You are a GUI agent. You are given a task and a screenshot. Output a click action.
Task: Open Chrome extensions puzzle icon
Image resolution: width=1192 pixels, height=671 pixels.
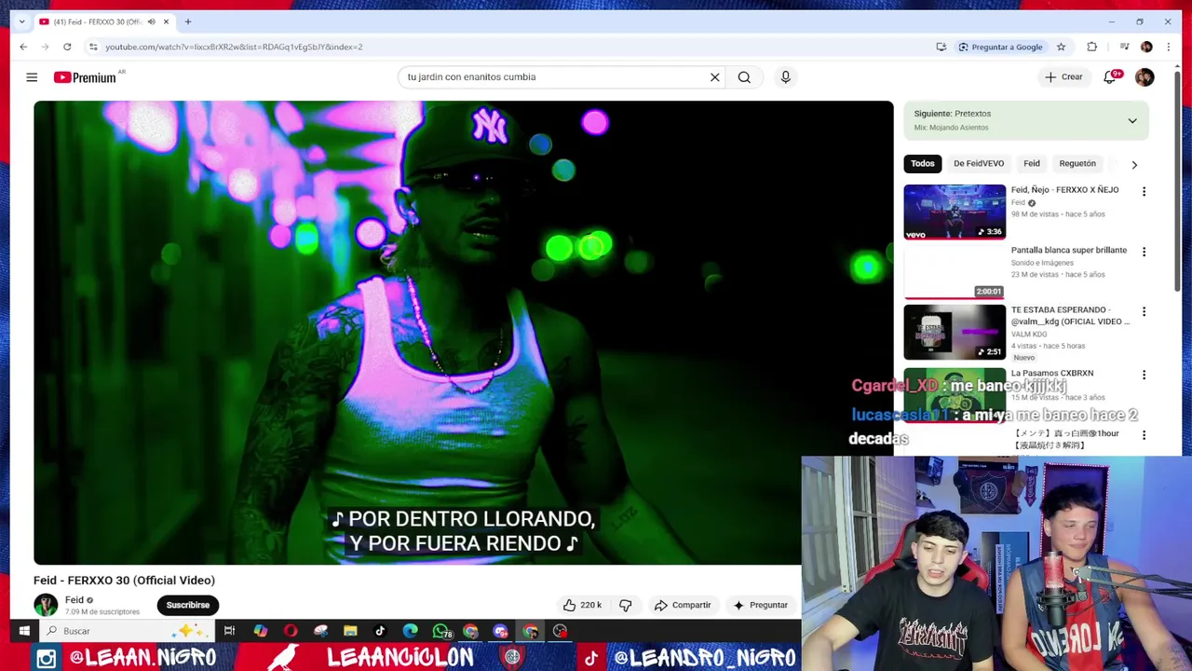1091,47
